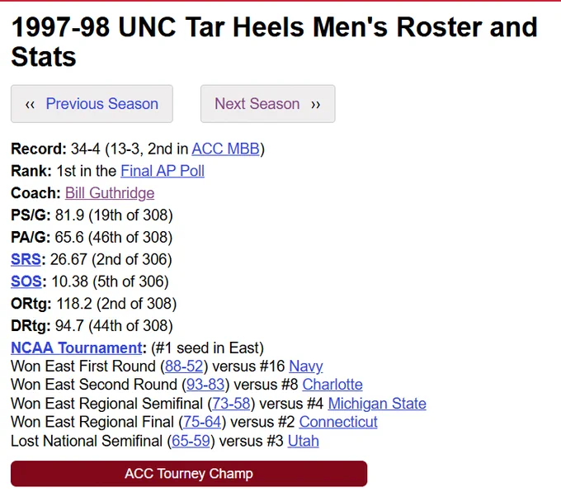Visit the Navy team page
Image resolution: width=561 pixels, height=492 pixels.
coord(305,367)
